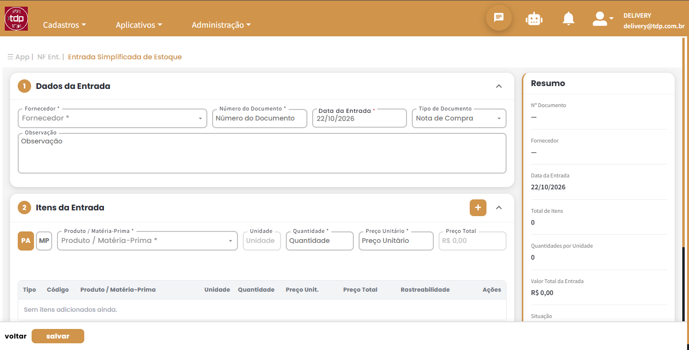Open the Cadastros menu
The image size is (689, 350).
pos(65,25)
